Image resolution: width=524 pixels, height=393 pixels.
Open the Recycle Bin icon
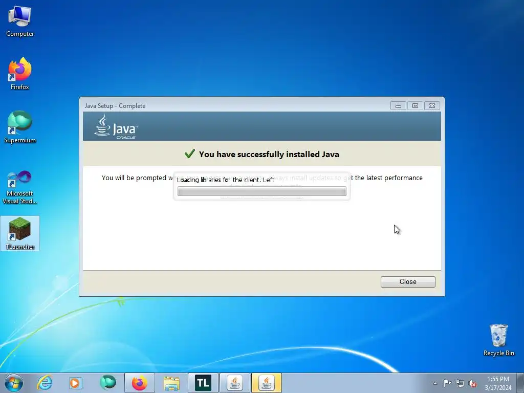point(498,340)
